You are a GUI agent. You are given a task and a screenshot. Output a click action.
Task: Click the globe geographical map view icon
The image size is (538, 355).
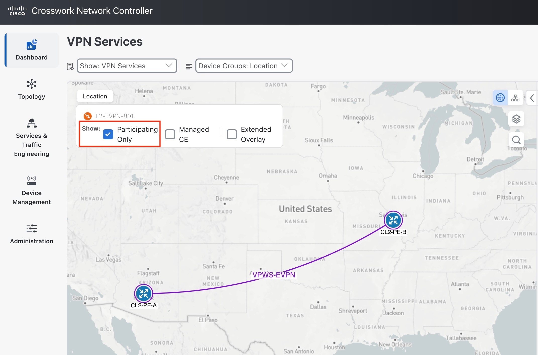pyautogui.click(x=500, y=98)
